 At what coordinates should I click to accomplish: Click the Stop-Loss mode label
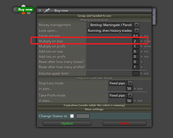coord(51,83)
